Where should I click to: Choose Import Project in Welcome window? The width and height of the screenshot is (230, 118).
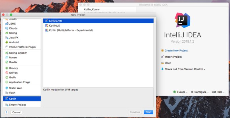(173, 57)
